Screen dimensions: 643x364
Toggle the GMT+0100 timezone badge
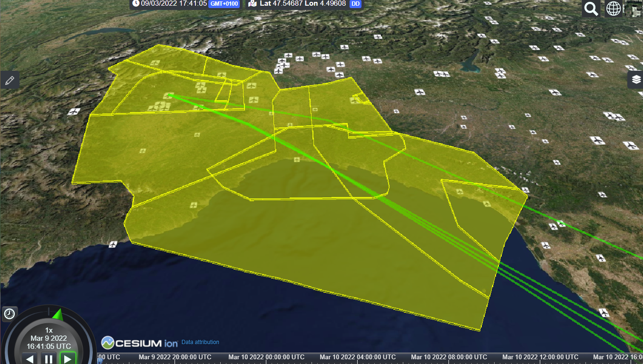coord(224,4)
